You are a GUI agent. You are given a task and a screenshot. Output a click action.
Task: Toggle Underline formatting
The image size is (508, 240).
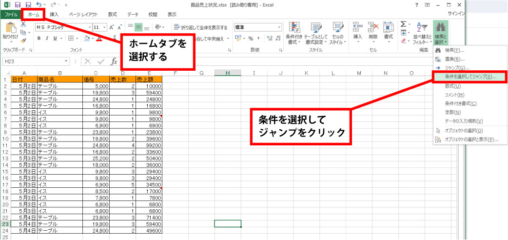(x=55, y=38)
